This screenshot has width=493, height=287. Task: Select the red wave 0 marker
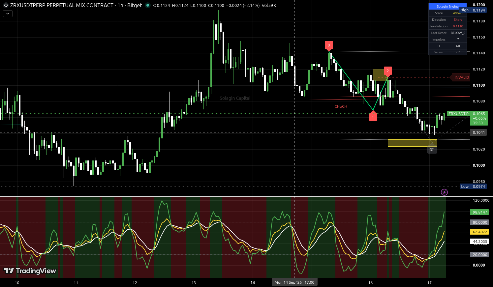[x=328, y=45]
